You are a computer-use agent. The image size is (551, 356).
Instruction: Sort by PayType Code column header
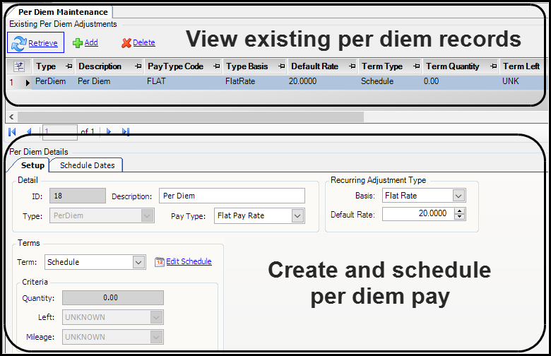[x=176, y=66]
